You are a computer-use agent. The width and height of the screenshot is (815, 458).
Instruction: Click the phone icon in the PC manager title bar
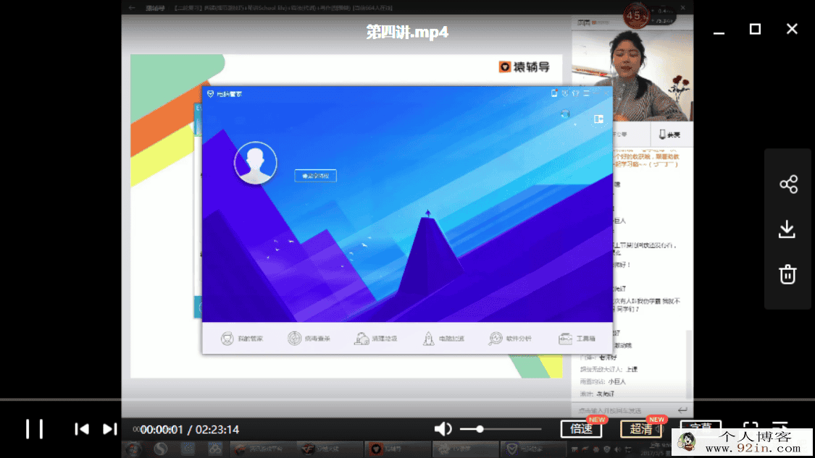pyautogui.click(x=554, y=93)
